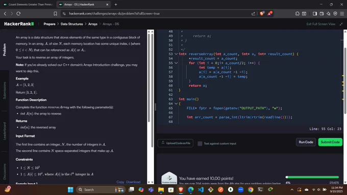
Task: Click the share page icon in address bar
Action: click(x=253, y=13)
